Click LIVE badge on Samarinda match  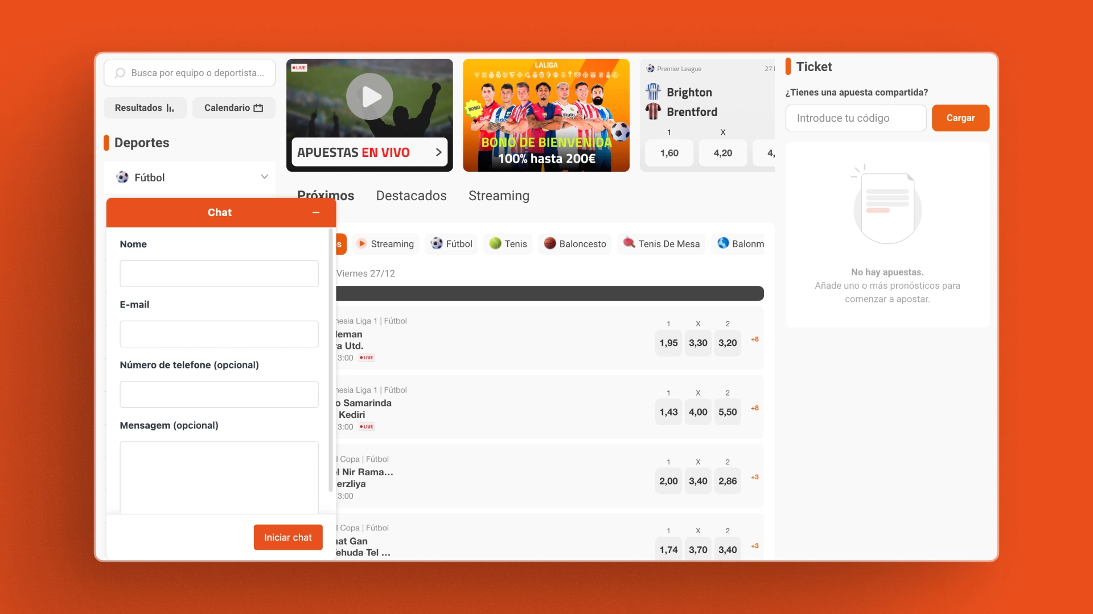pos(367,427)
